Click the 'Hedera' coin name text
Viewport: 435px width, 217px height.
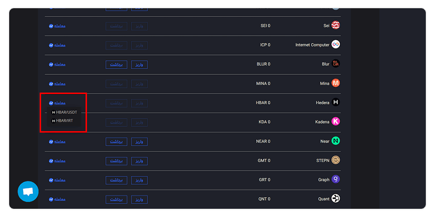point(323,103)
